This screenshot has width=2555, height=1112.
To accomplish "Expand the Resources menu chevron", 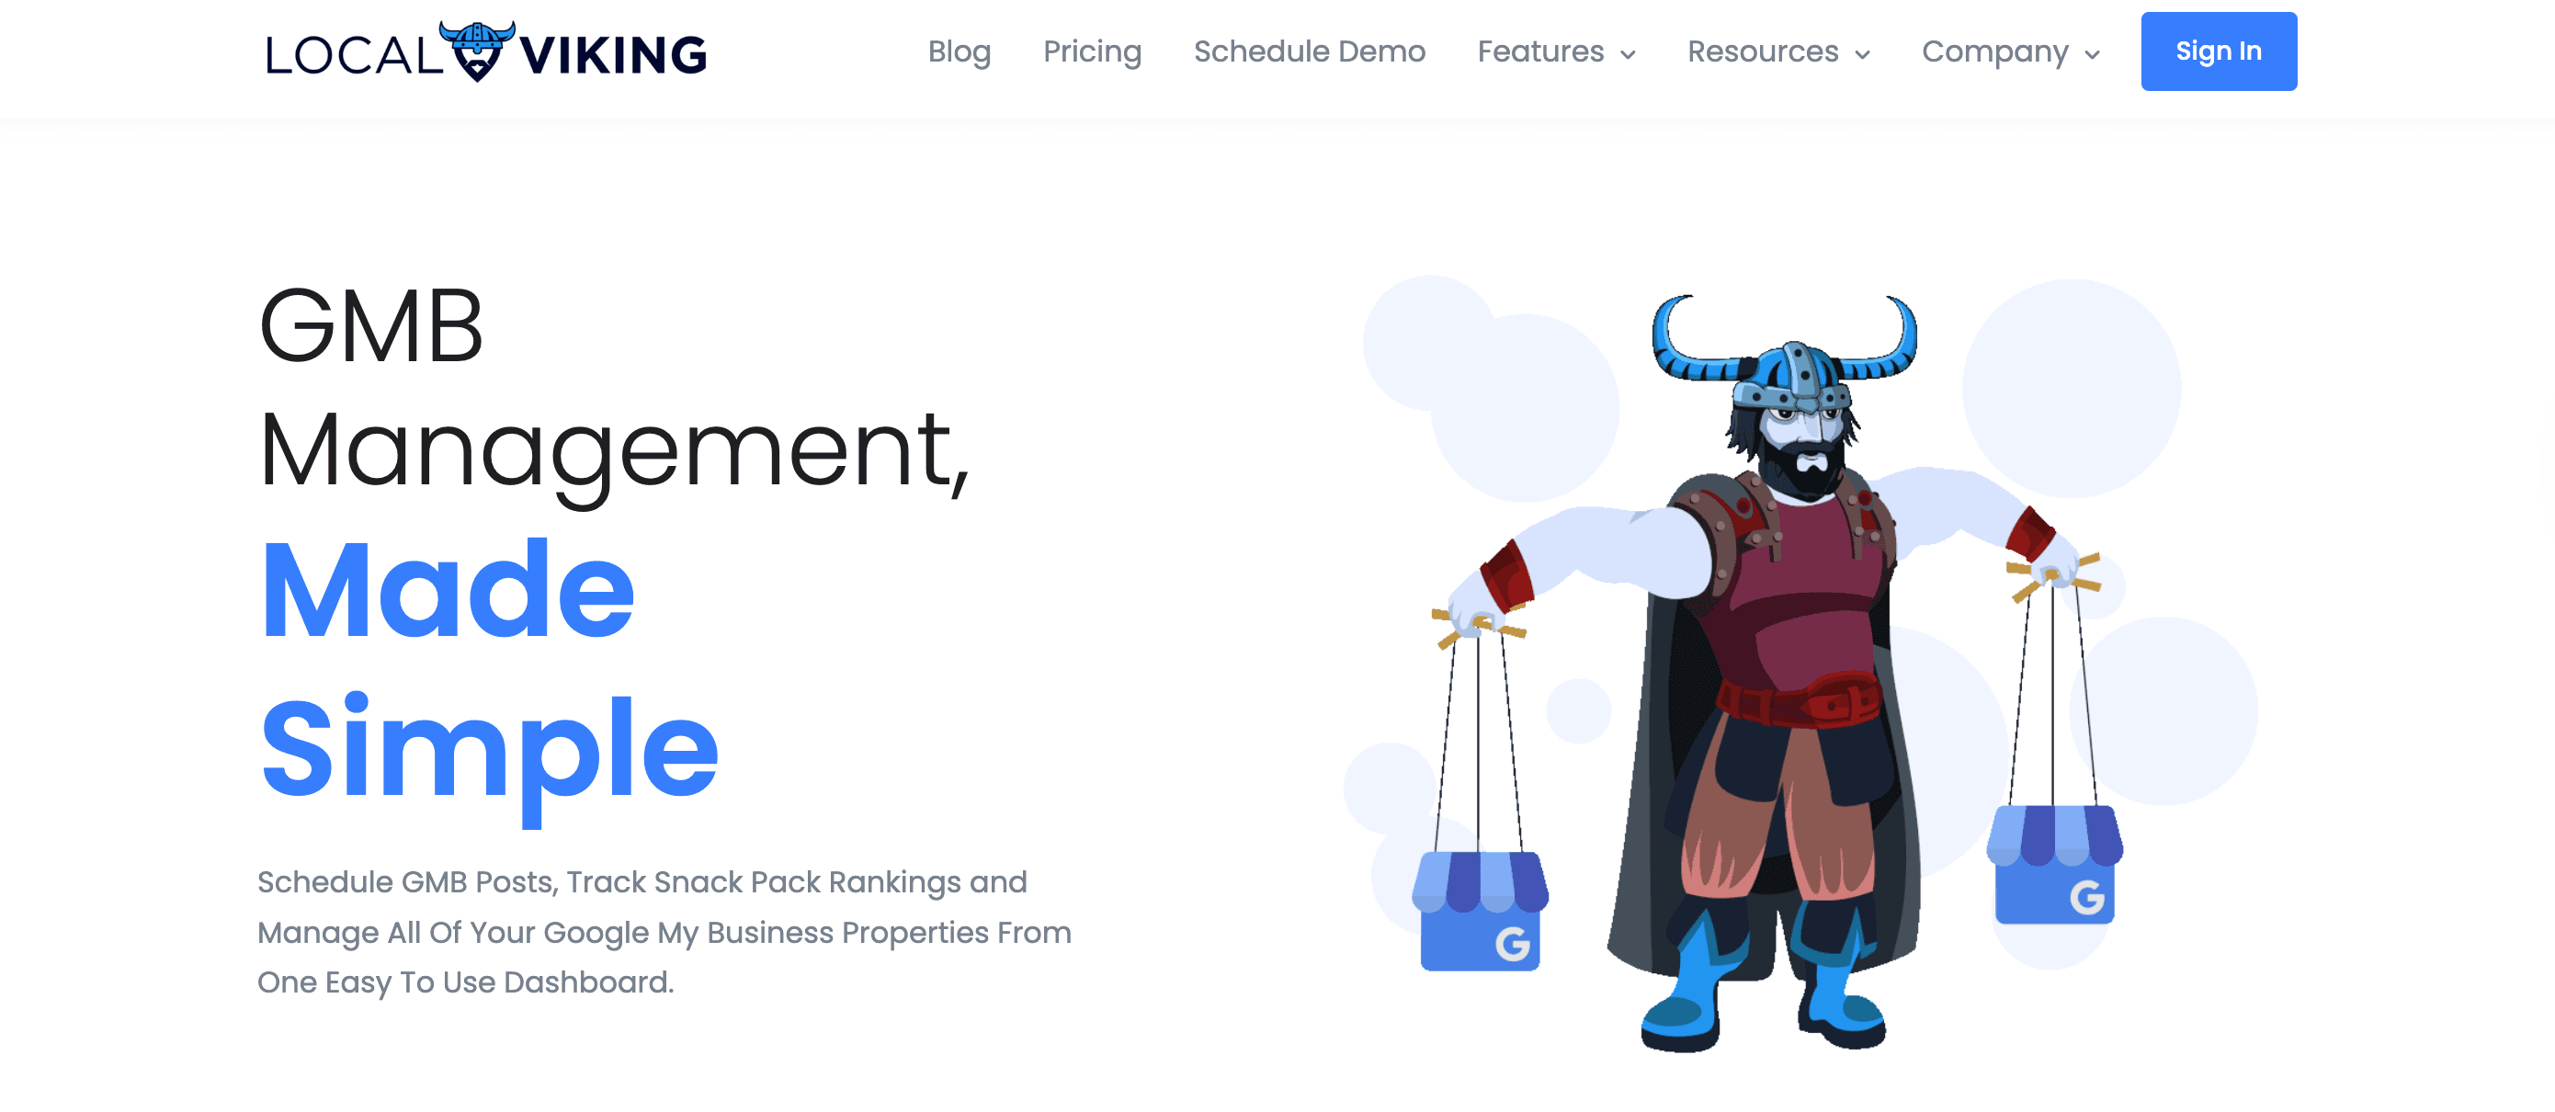I will tap(1862, 54).
